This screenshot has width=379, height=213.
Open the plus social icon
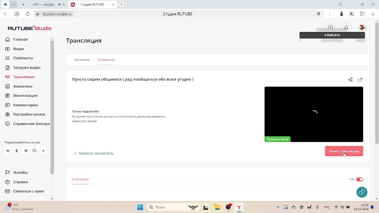click(43, 151)
